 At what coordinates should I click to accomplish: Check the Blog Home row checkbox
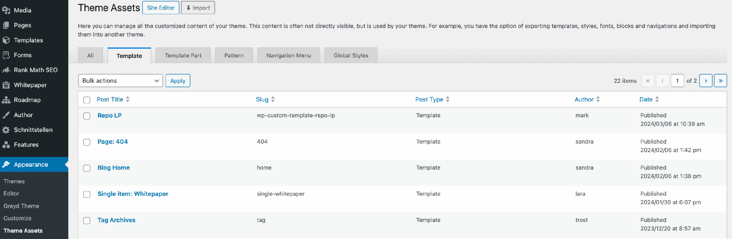87,168
